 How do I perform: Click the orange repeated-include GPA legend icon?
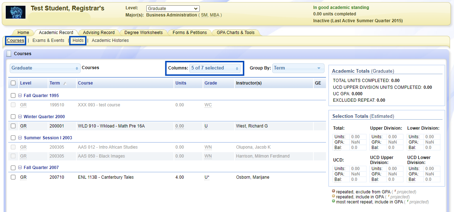(334, 197)
